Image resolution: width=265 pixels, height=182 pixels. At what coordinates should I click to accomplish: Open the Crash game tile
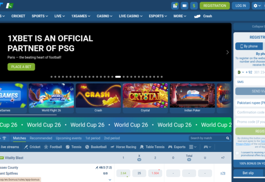coord(98,98)
